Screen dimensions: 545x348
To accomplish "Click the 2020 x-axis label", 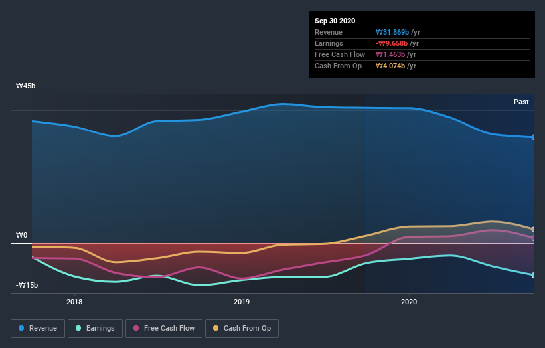I will [409, 302].
